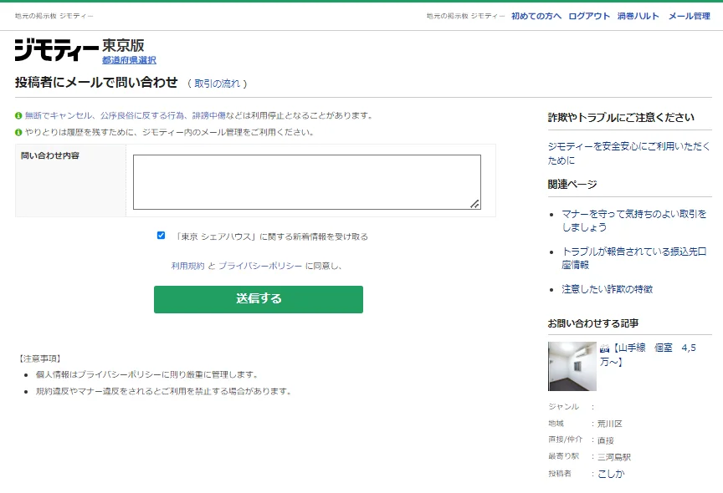Click the green info icon beside やりとりは履歴 notice
This screenshot has width=723, height=493.
[18, 133]
